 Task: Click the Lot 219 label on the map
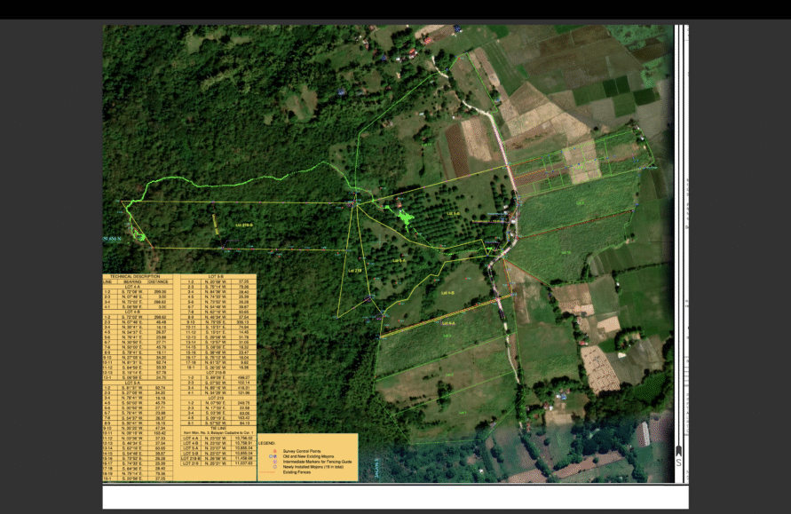tap(354, 269)
